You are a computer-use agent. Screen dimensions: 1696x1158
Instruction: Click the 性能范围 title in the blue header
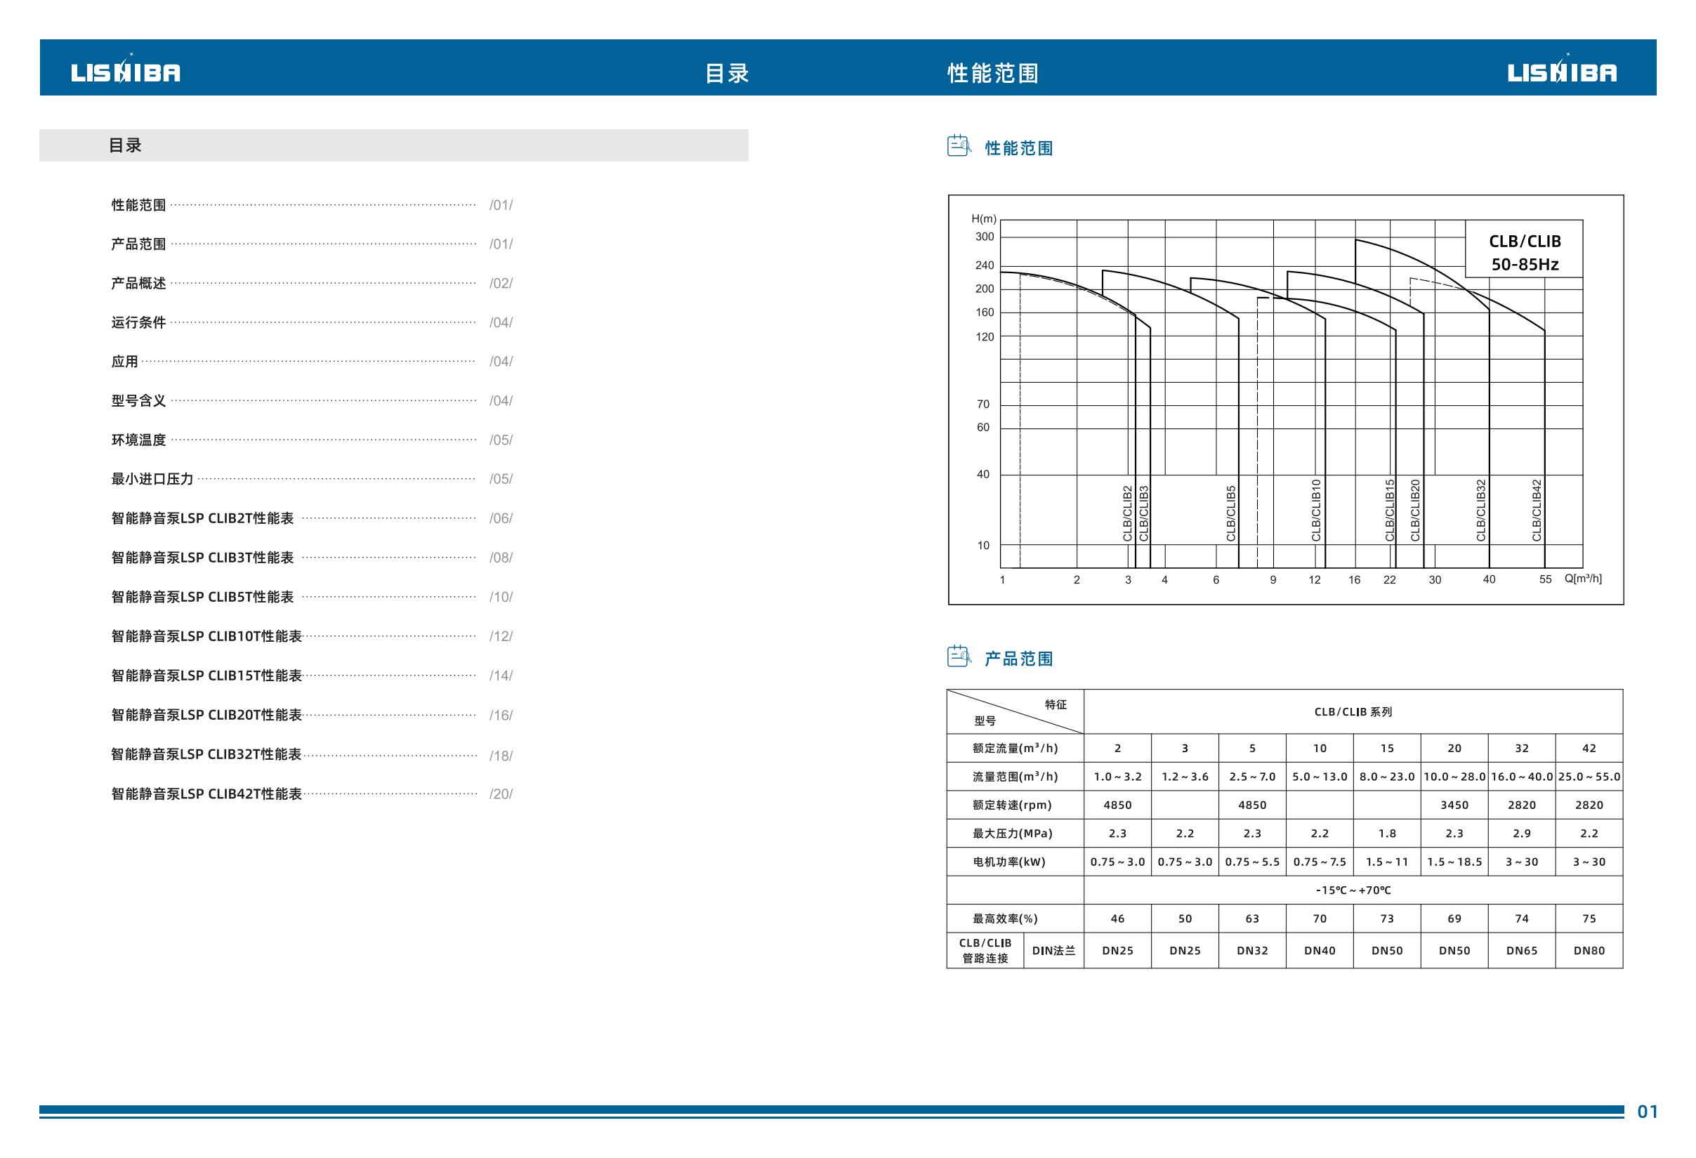(x=992, y=73)
